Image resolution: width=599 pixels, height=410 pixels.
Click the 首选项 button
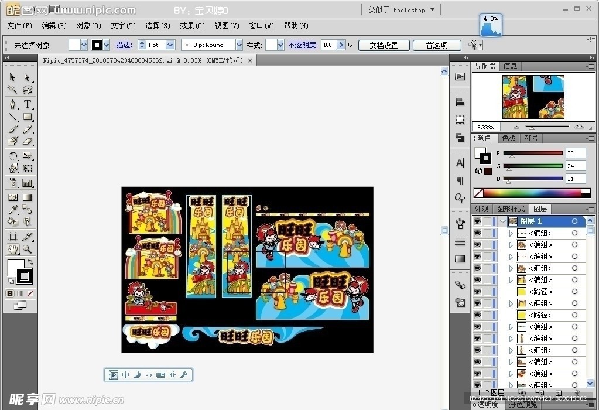[436, 45]
